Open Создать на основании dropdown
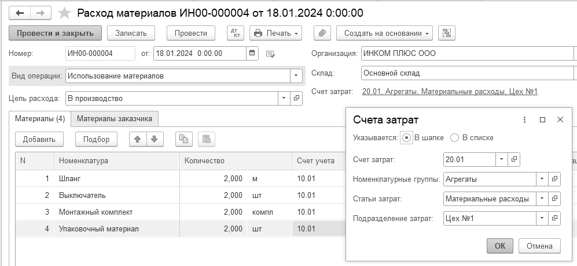 click(384, 33)
